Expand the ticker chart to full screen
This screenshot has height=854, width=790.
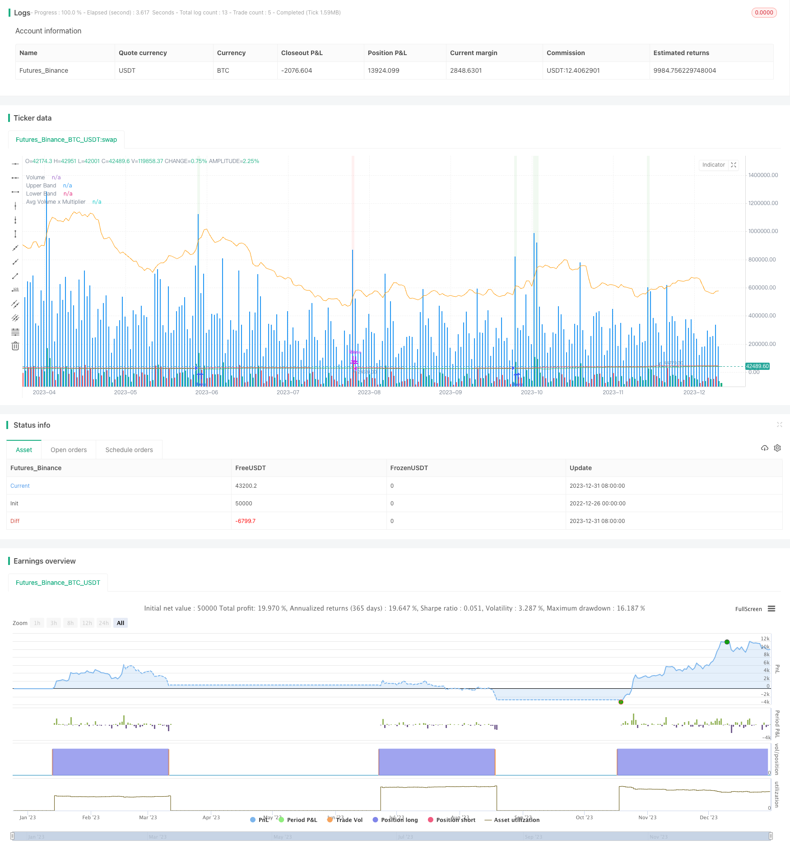tap(734, 165)
